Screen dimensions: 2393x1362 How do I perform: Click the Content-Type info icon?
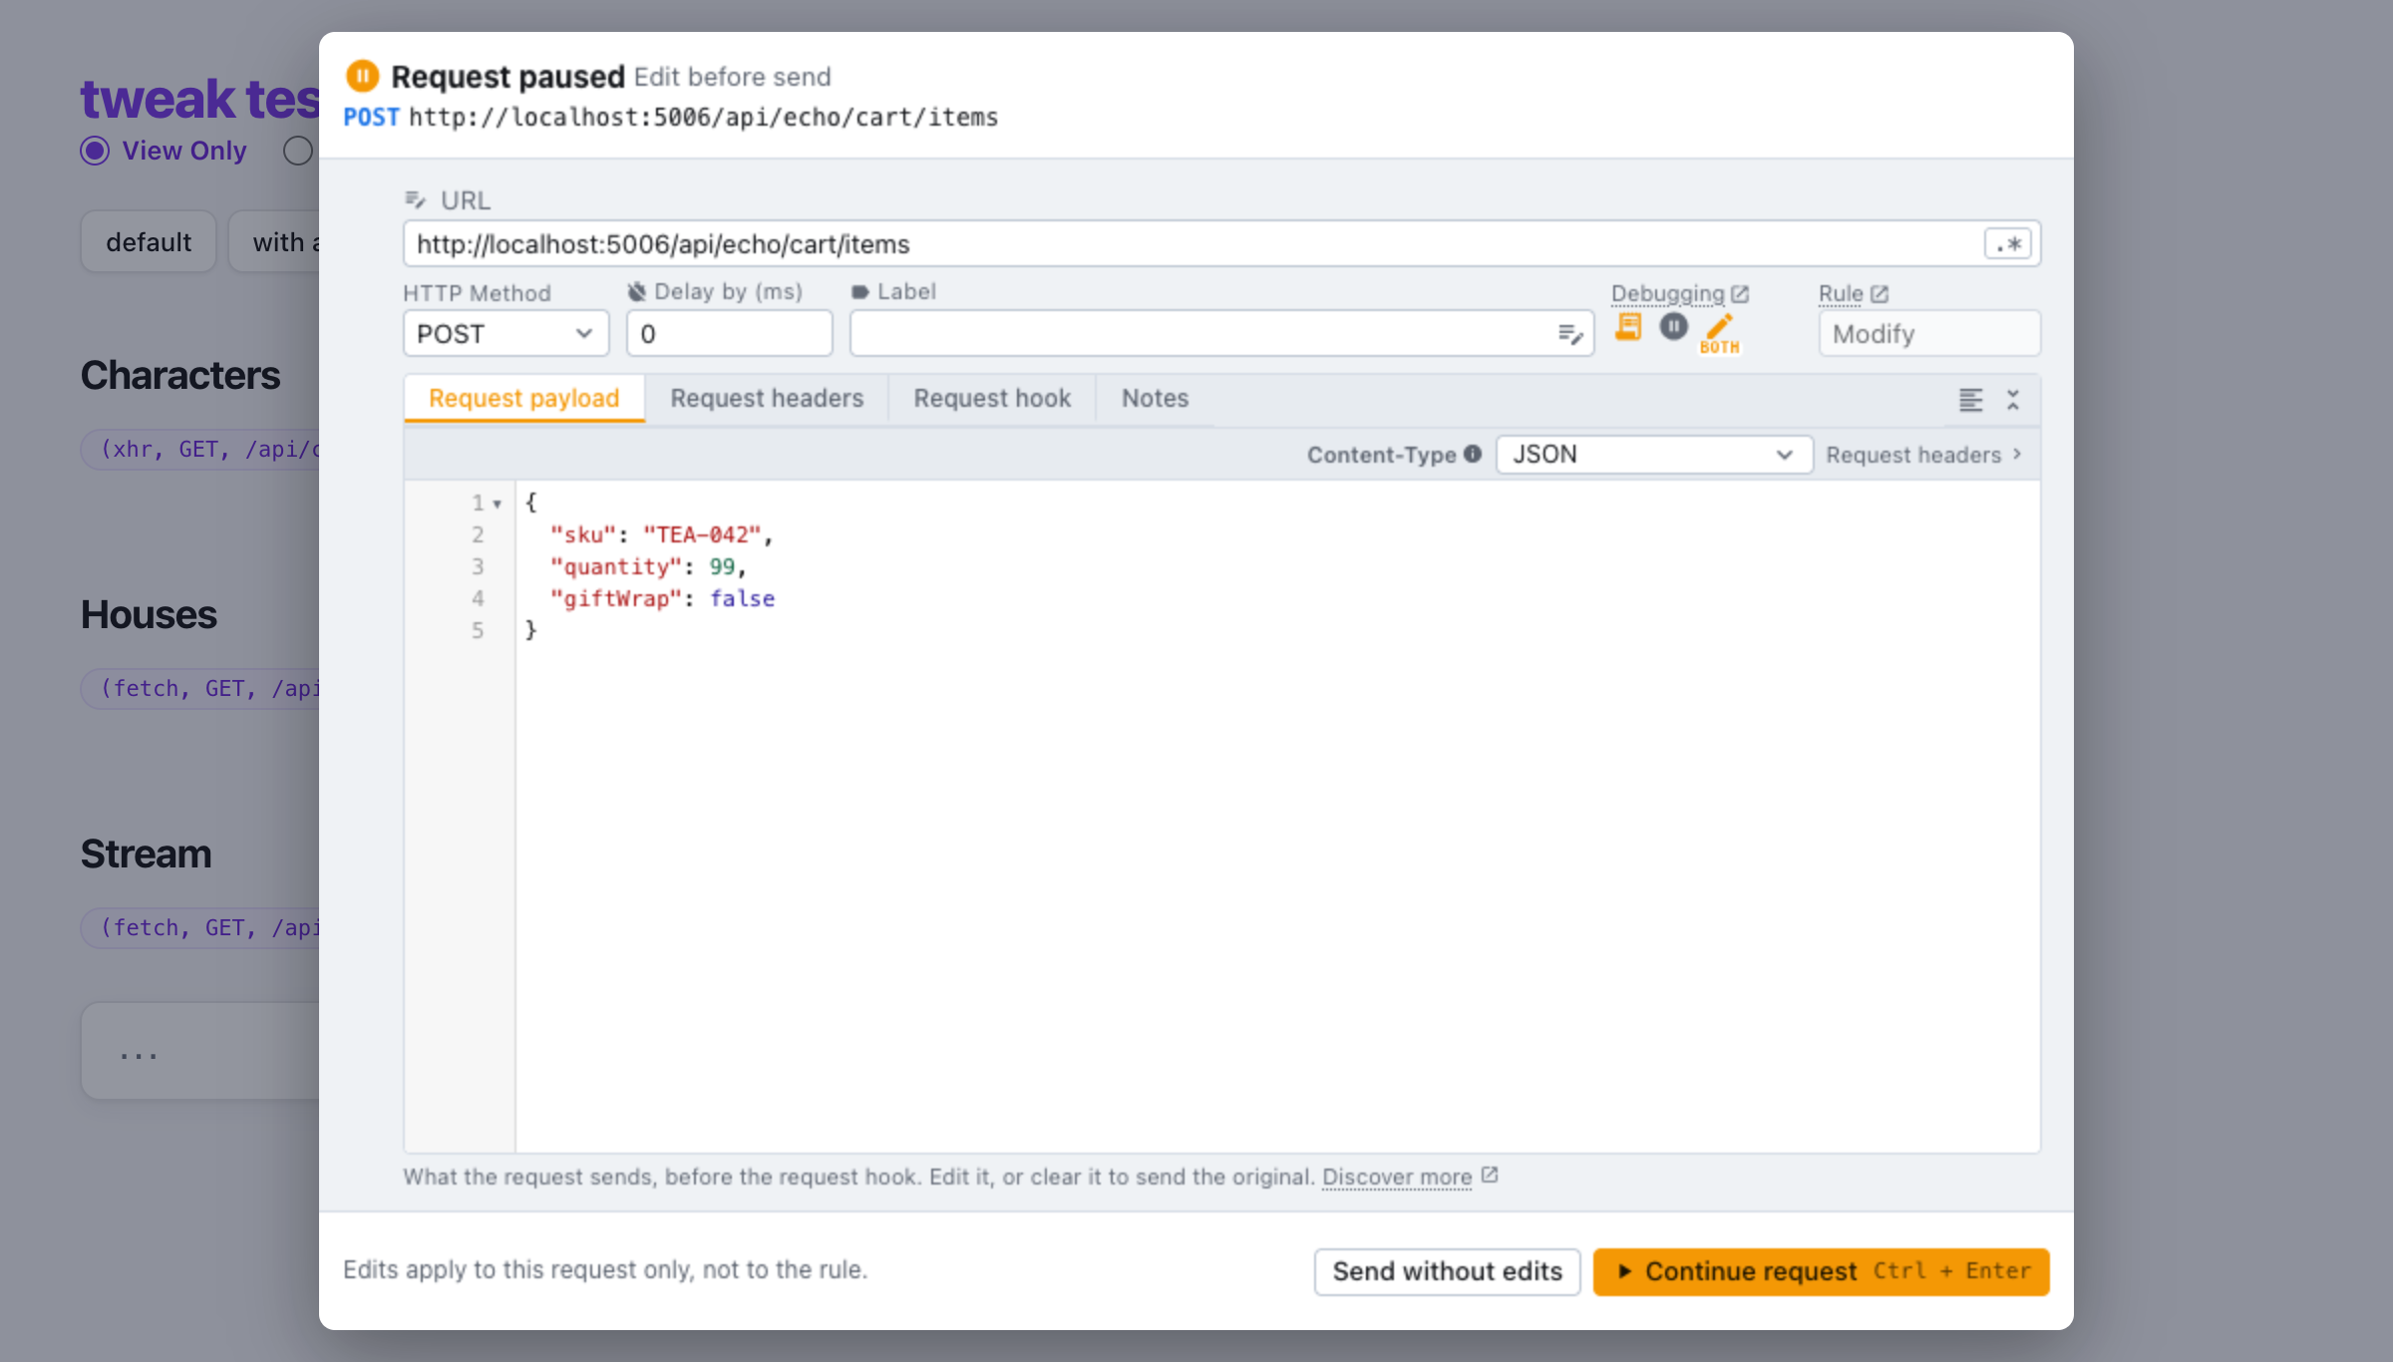(x=1473, y=454)
